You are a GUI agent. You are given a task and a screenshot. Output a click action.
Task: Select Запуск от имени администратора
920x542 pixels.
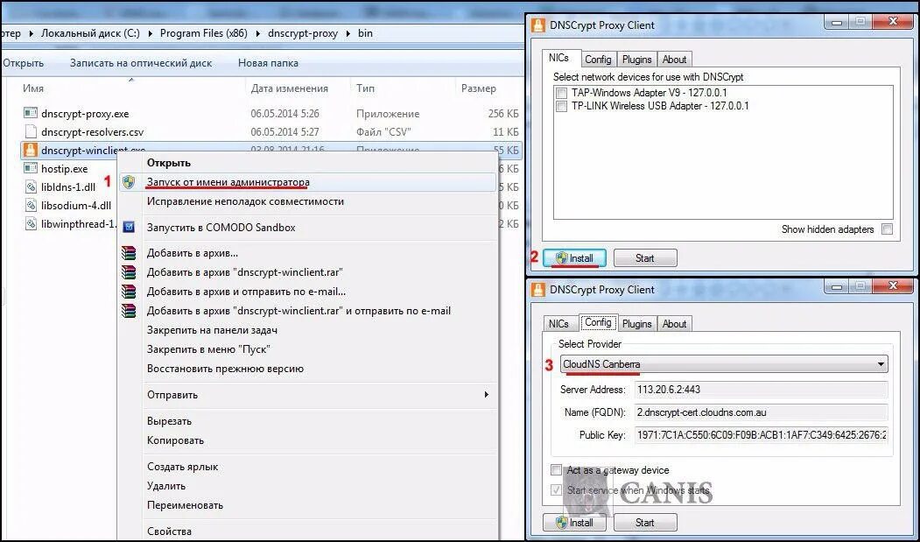point(228,182)
